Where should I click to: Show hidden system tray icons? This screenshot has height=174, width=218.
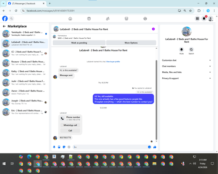pos(190,164)
